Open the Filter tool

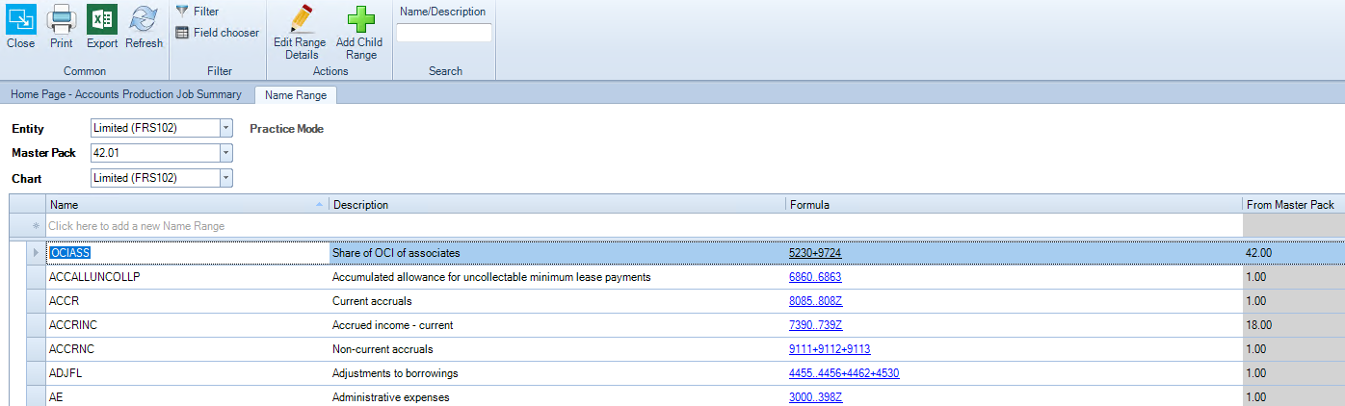pyautogui.click(x=197, y=12)
